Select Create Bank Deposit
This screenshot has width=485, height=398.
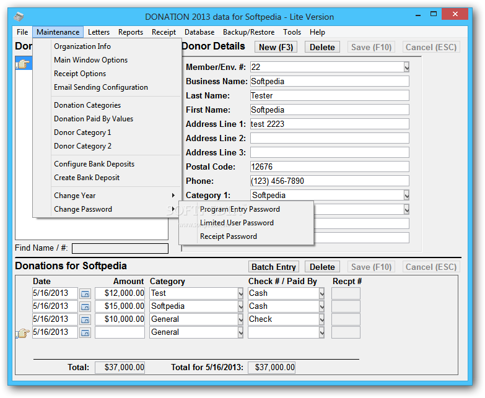(x=107, y=178)
